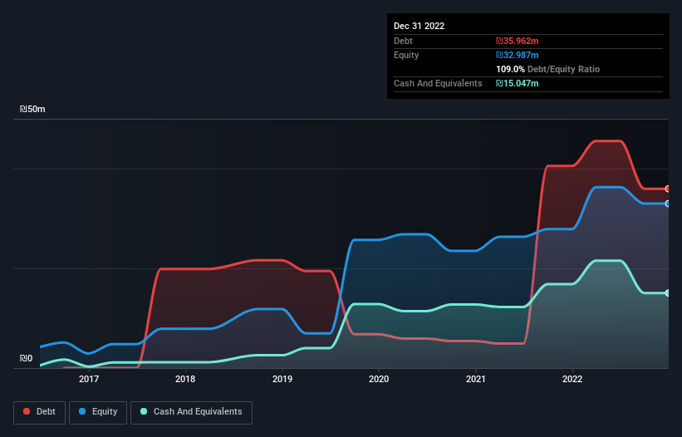Click the 2020 x-axis label
This screenshot has width=682, height=437.
click(x=379, y=379)
